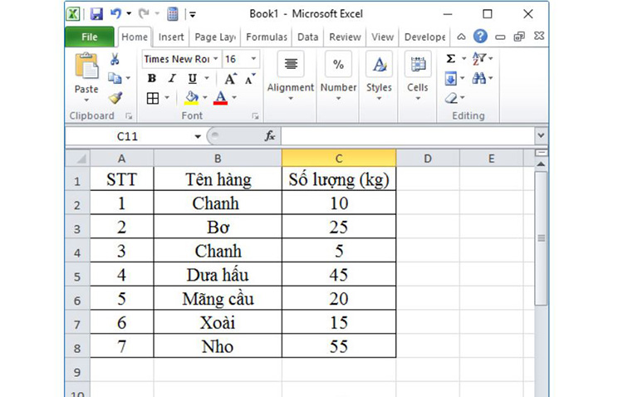Click the Clear eraser icon

(x=451, y=98)
